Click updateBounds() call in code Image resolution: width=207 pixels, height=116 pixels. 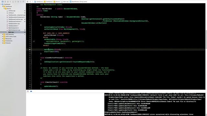click(x=51, y=86)
